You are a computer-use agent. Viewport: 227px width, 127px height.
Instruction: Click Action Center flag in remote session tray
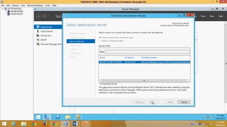pos(204,117)
